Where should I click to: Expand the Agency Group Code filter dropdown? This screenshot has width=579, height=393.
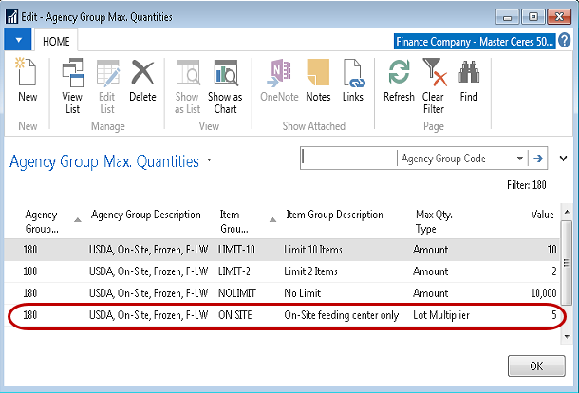coord(520,159)
